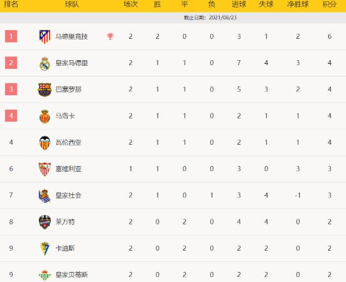This screenshot has width=346, height=282.
Task: Click the Cádiz yellow crest
Action: point(45,248)
